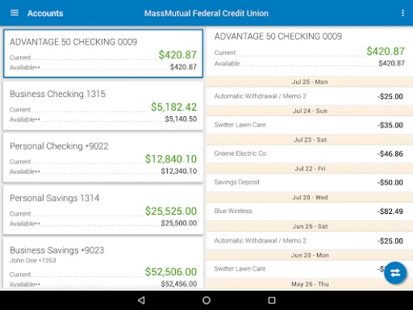Select the ADVANTAGE 50 CHECKING 0009 account card
The width and height of the screenshot is (413, 310).
point(103,53)
